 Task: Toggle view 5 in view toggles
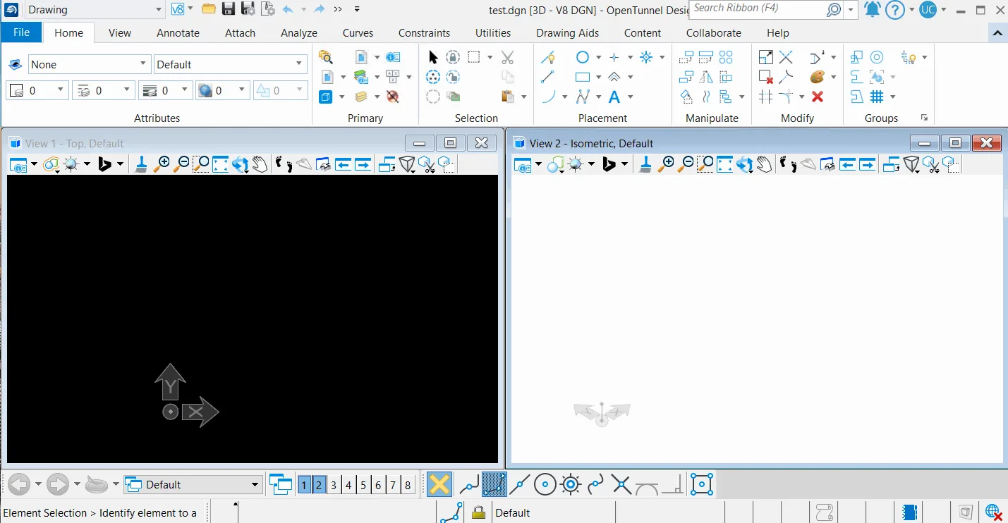363,485
